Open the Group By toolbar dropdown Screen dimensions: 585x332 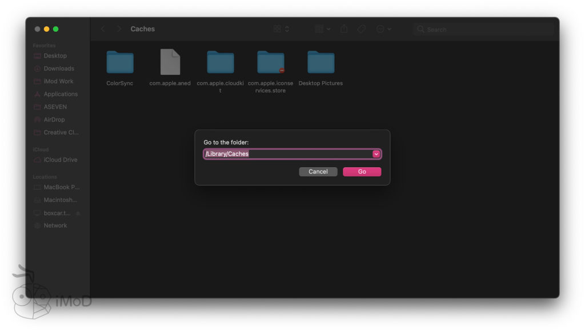(x=323, y=29)
